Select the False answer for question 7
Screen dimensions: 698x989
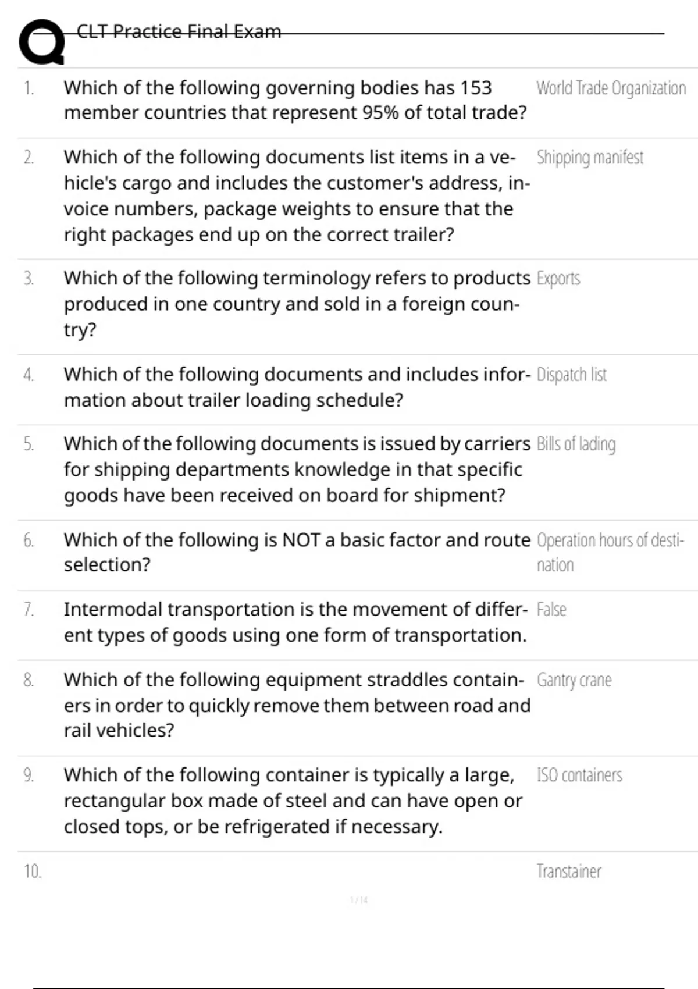point(551,610)
